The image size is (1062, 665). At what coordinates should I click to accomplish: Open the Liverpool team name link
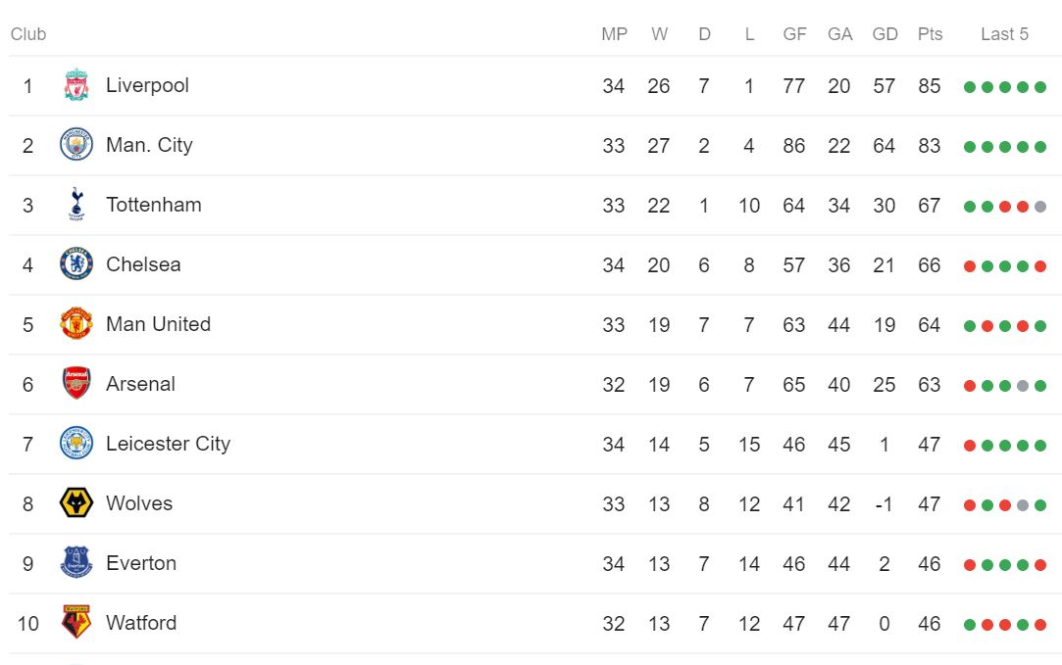point(148,85)
